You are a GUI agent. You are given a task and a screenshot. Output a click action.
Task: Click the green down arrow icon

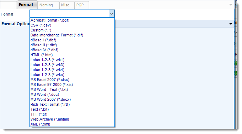coord(236,73)
